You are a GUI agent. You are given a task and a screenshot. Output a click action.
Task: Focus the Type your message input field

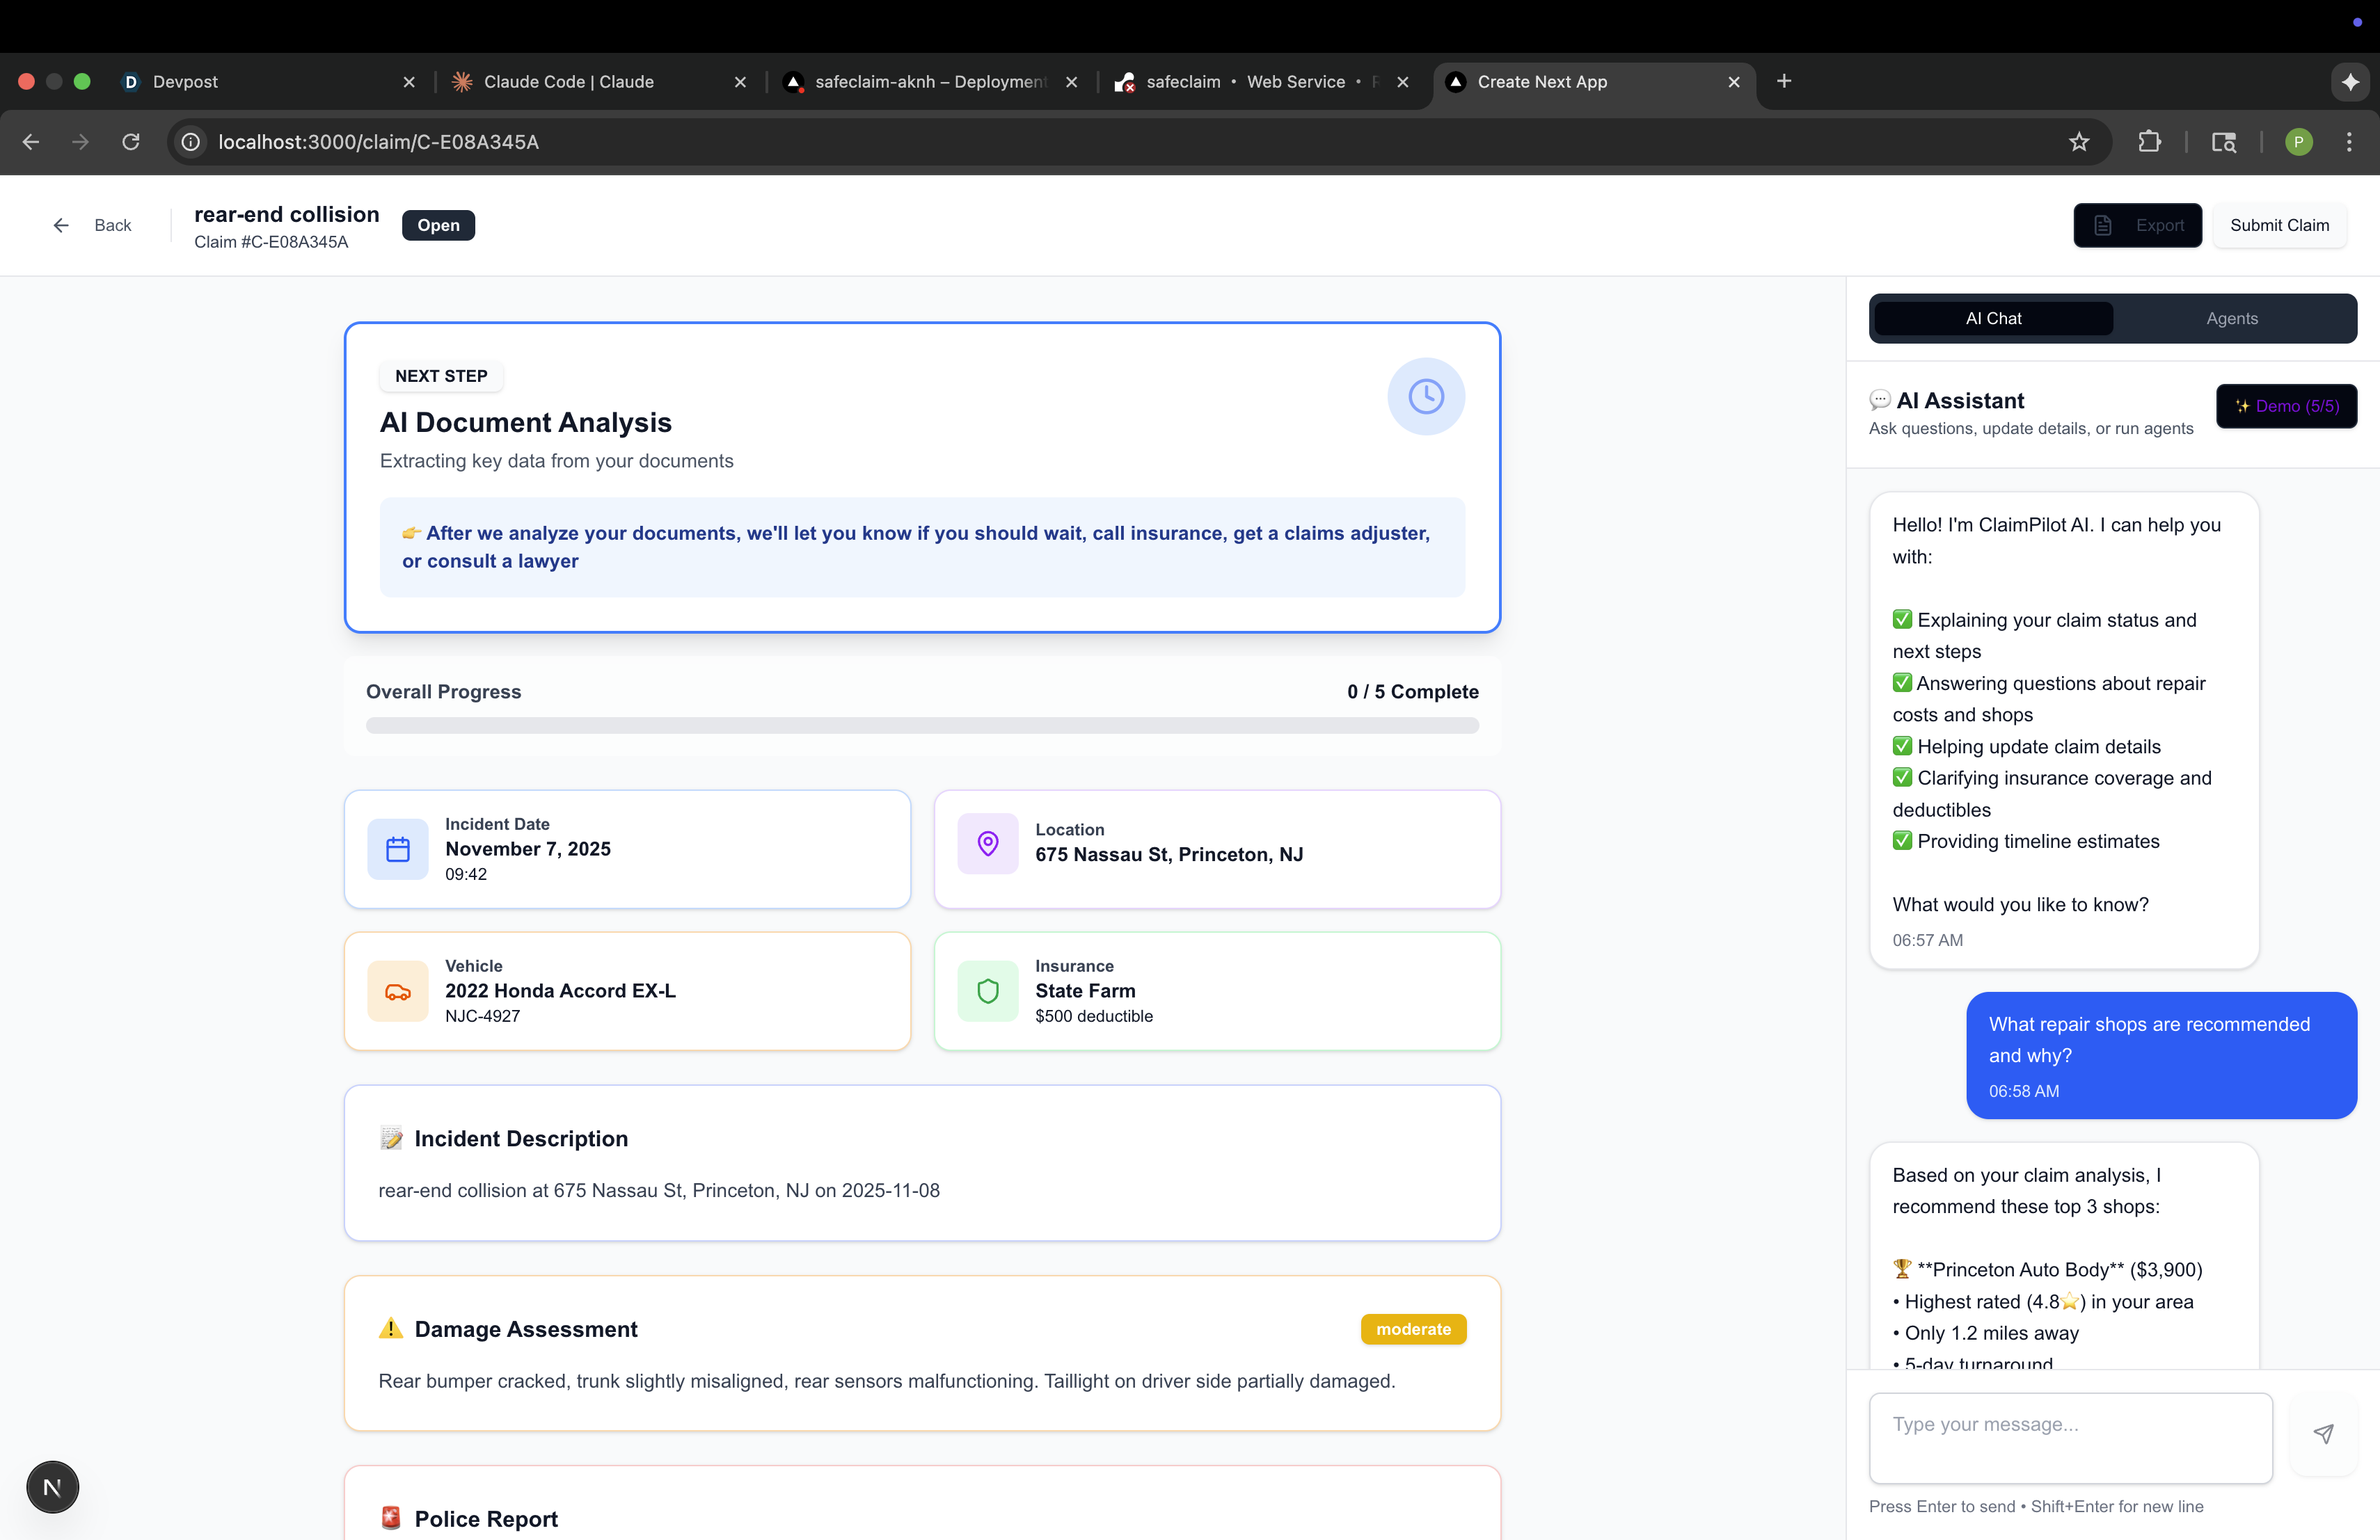2070,1437
